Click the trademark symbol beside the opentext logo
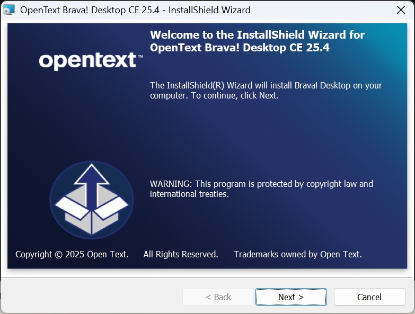This screenshot has width=415, height=314. pos(140,56)
